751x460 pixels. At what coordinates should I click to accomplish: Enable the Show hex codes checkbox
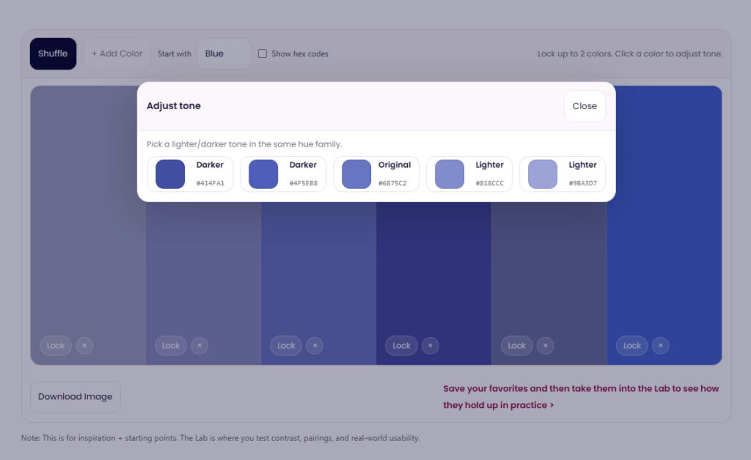pos(262,53)
